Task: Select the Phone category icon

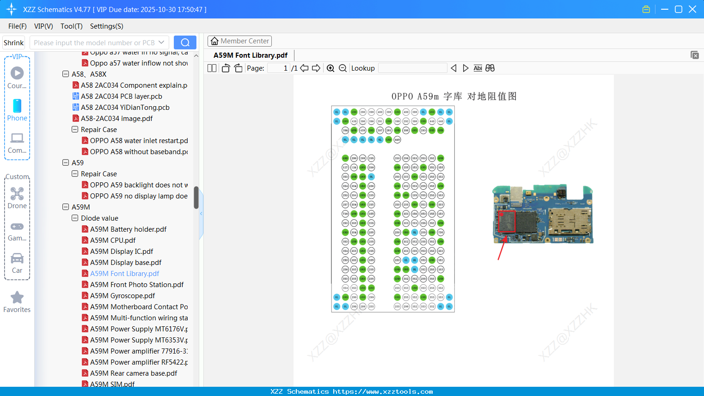Action: pyautogui.click(x=17, y=110)
